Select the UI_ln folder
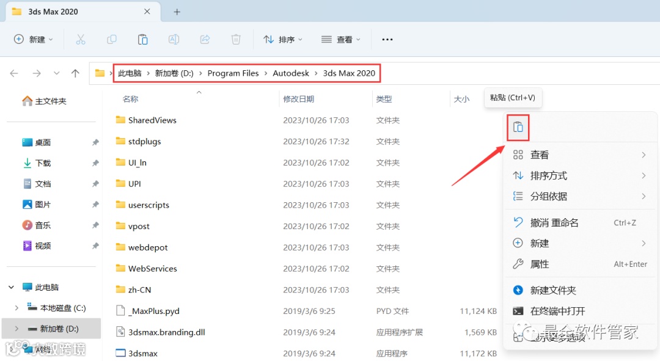 pos(131,163)
